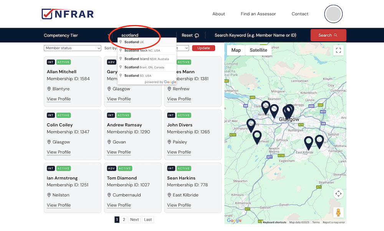Go to results page 2
384x231 pixels.
click(124, 220)
